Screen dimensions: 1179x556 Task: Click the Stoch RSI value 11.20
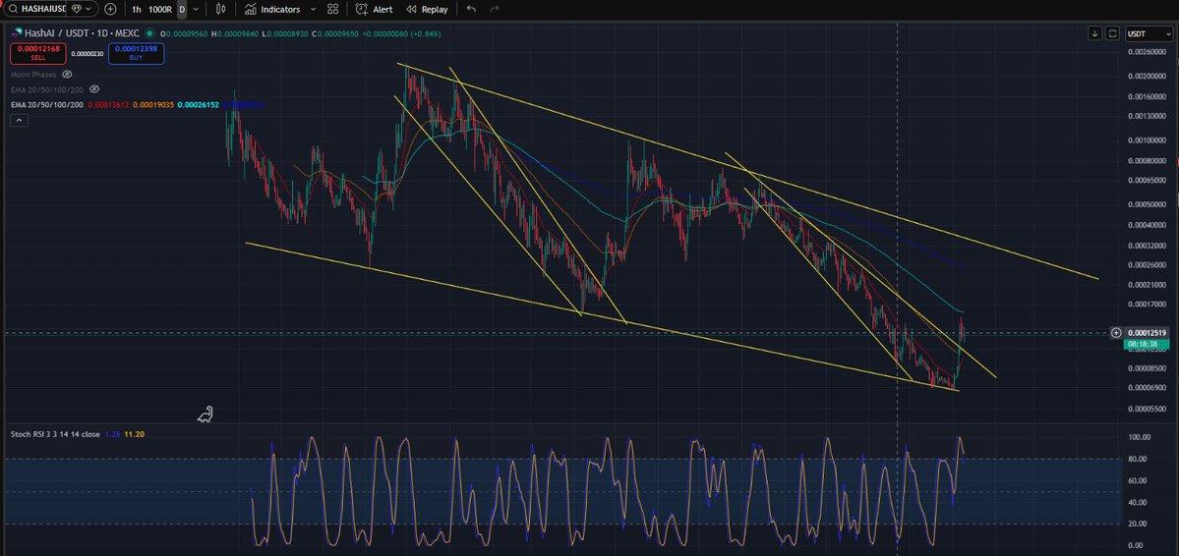point(134,434)
